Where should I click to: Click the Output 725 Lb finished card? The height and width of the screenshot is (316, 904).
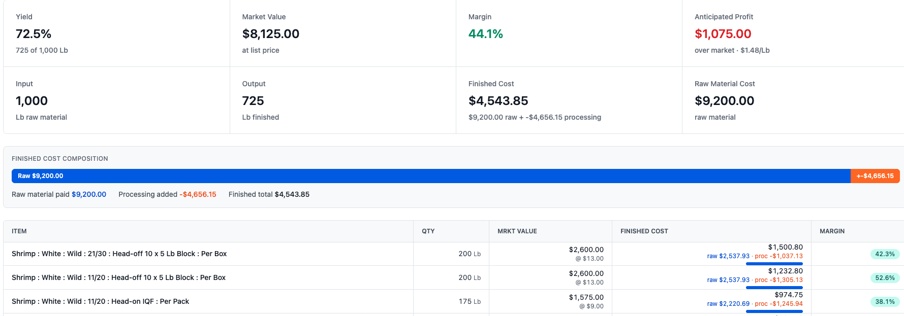point(343,100)
